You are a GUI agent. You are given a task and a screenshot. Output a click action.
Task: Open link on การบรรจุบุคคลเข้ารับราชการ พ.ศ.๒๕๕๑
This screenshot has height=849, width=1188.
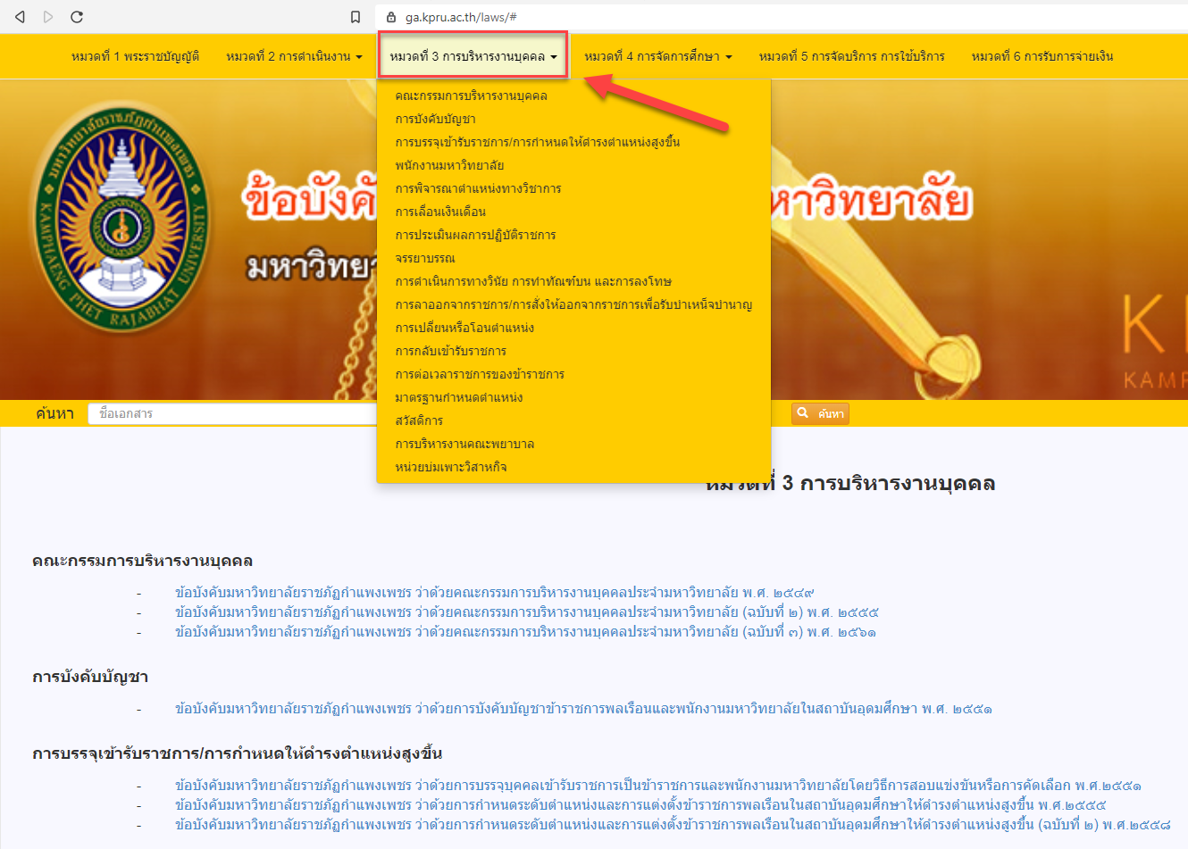pyautogui.click(x=658, y=786)
